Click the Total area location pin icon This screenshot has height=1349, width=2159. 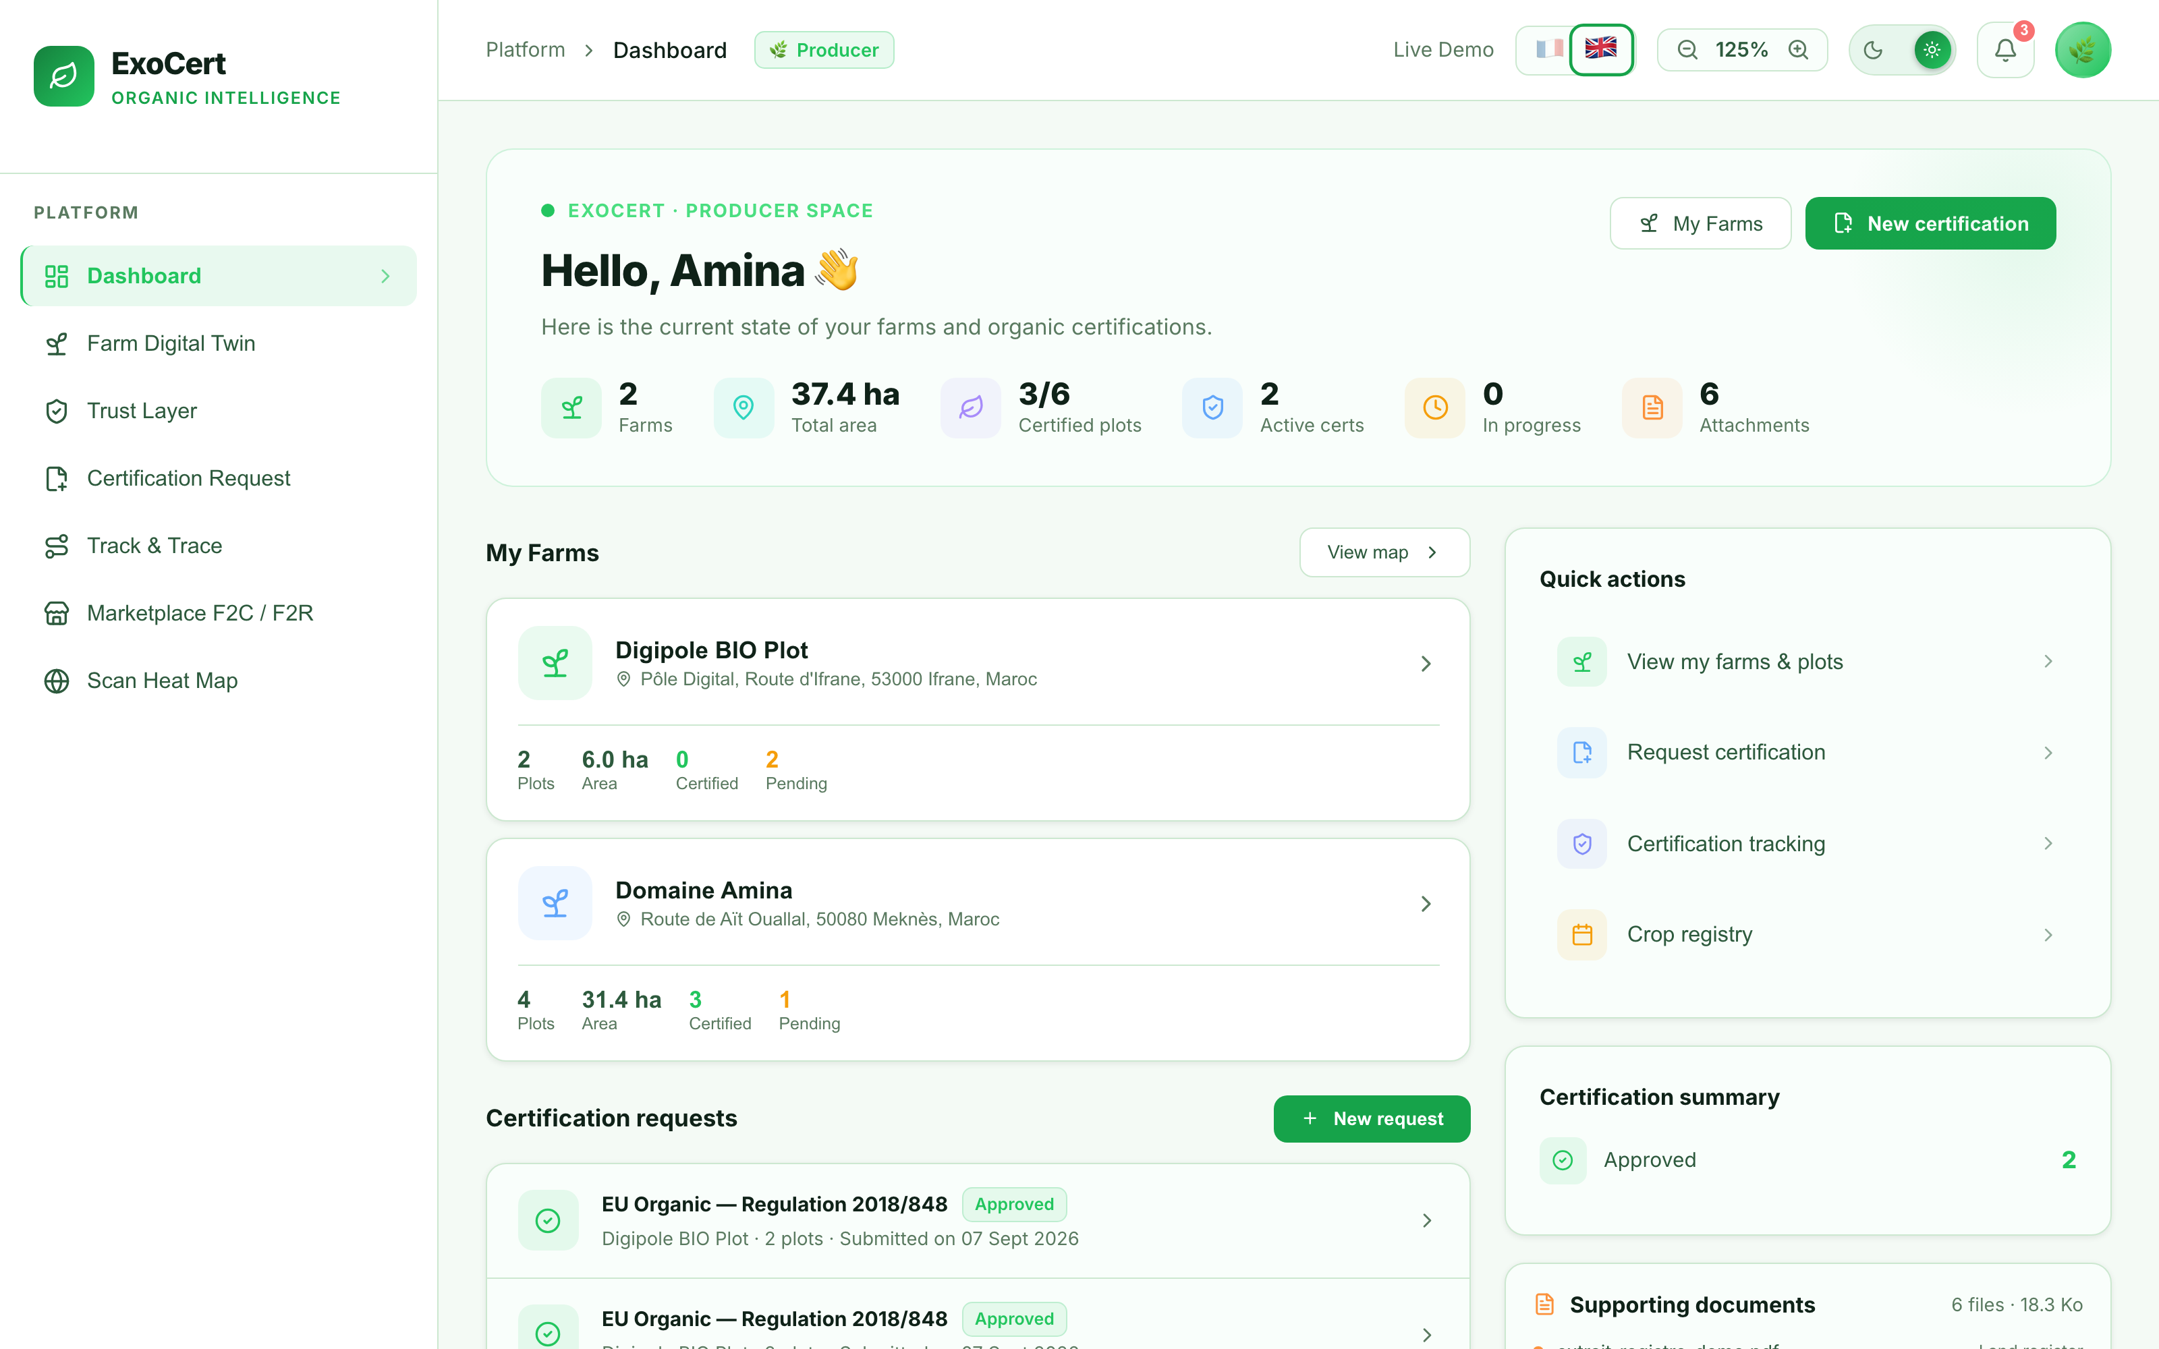[743, 407]
